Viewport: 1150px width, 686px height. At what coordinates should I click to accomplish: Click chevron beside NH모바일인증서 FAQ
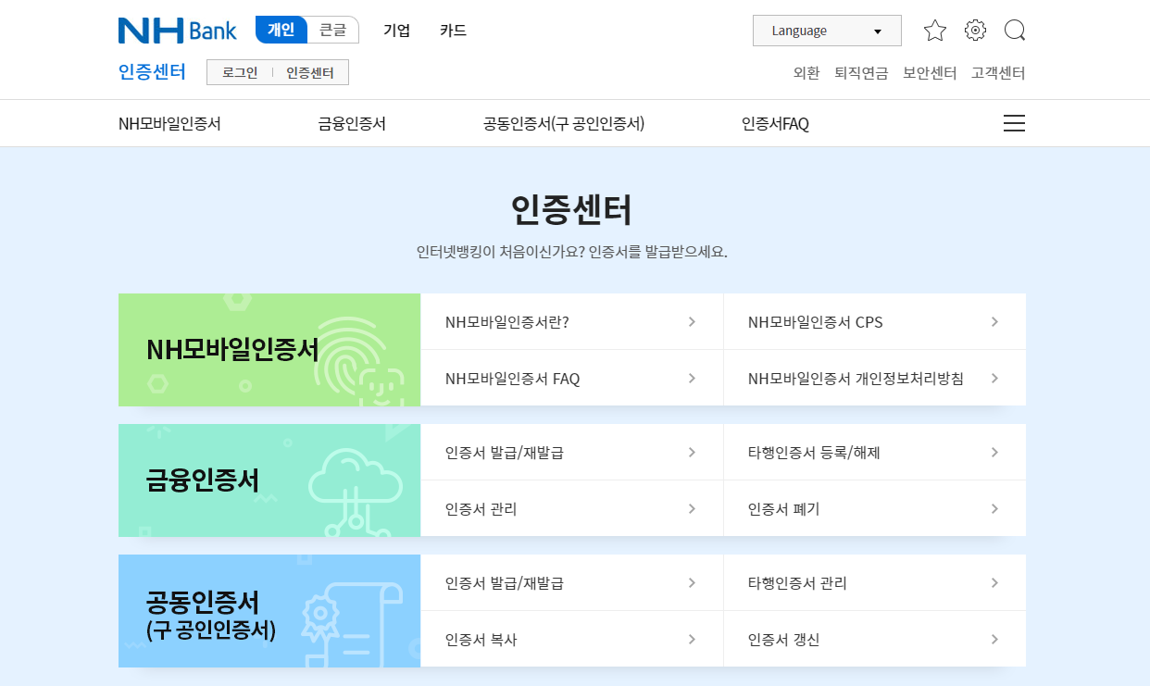click(692, 378)
